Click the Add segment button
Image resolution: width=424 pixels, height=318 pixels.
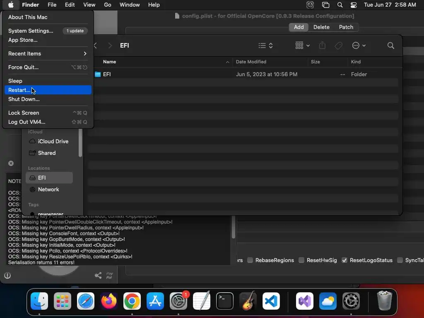(x=299, y=27)
